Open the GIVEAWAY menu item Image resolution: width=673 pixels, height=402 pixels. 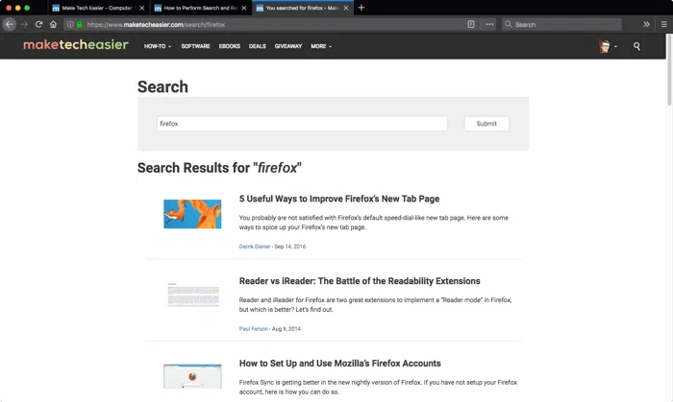click(x=288, y=46)
